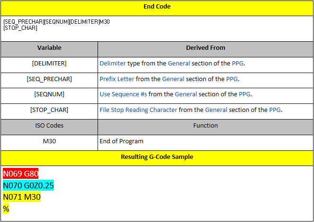314x222 pixels.
Task: Click General link in the DELIMITER row
Action: [x=179, y=63]
